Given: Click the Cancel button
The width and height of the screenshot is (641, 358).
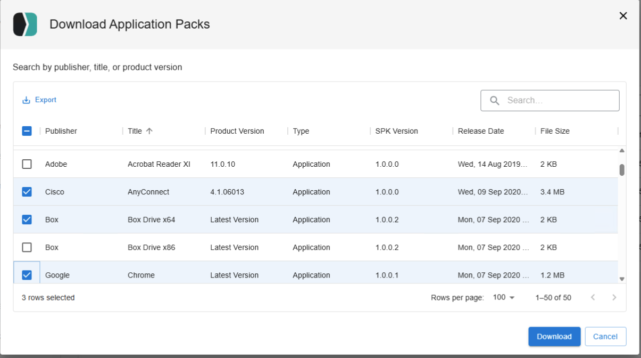Looking at the screenshot, I should tap(605, 336).
